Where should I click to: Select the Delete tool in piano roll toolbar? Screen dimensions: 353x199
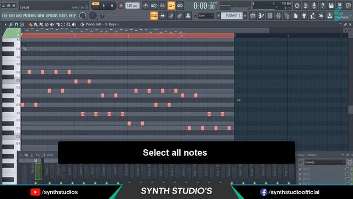46,24
